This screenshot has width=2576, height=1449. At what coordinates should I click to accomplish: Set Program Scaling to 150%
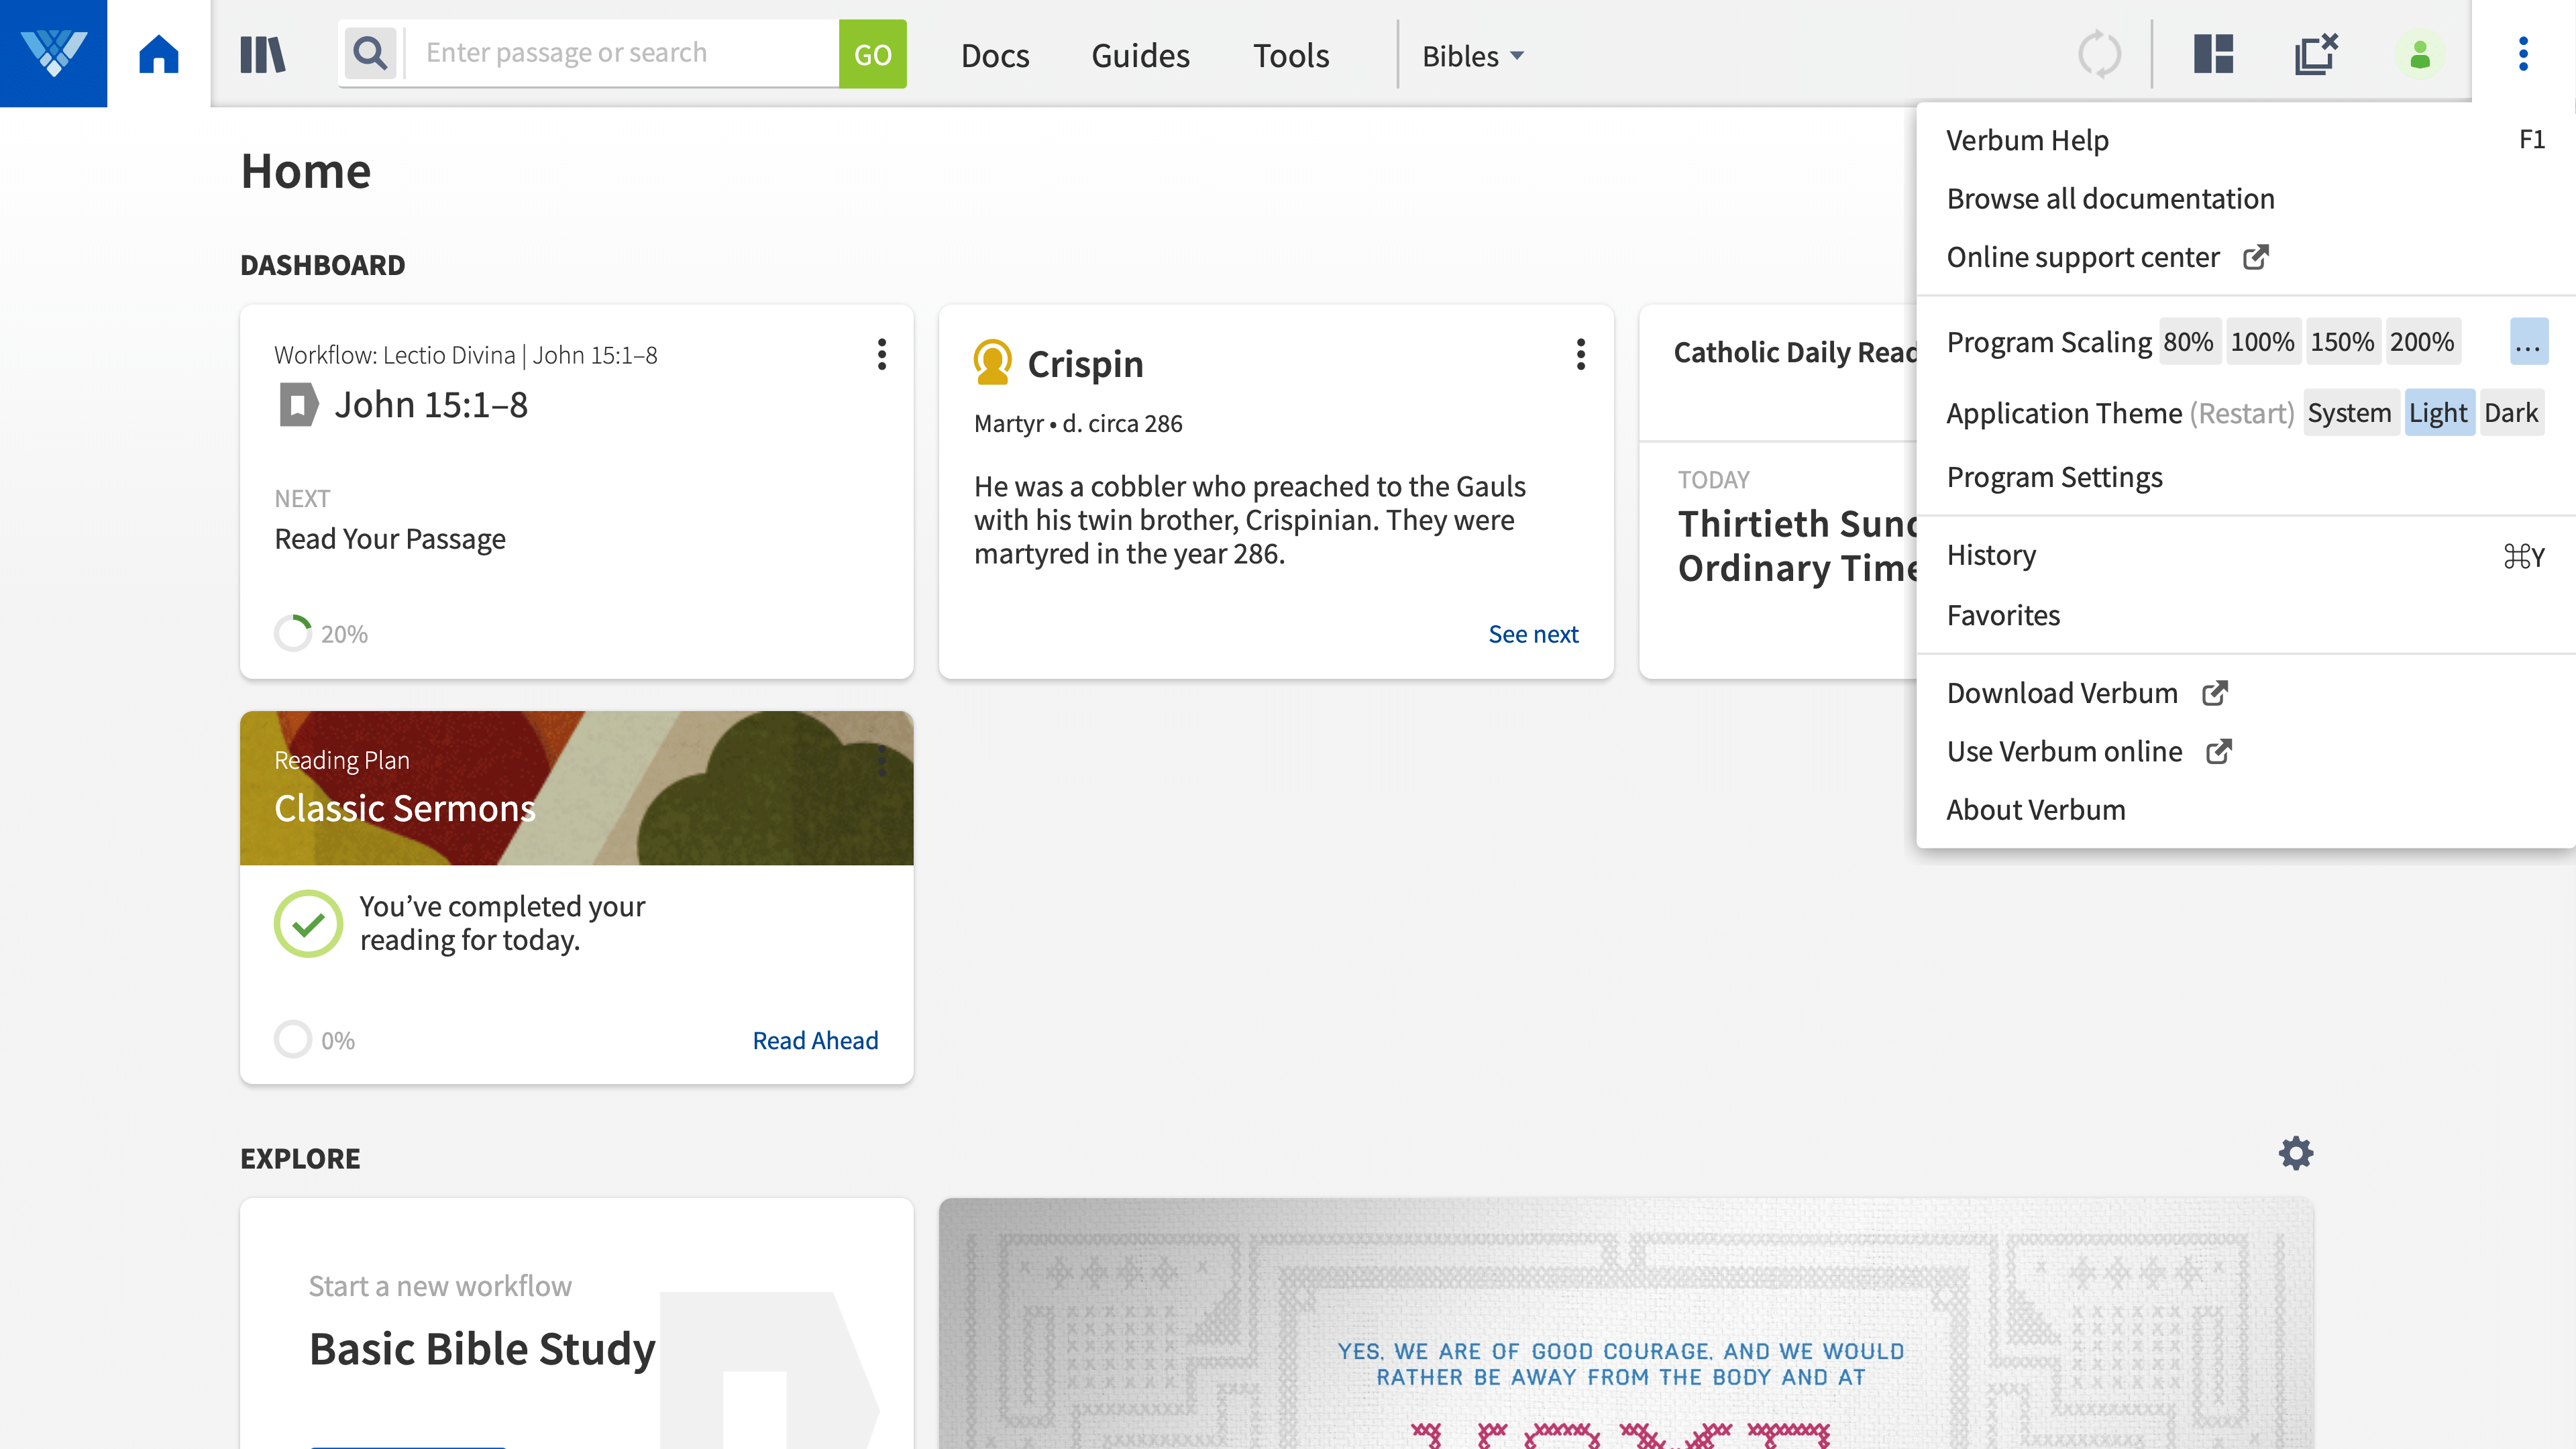click(x=2342, y=341)
